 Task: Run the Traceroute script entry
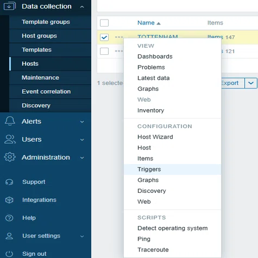pyautogui.click(x=153, y=250)
